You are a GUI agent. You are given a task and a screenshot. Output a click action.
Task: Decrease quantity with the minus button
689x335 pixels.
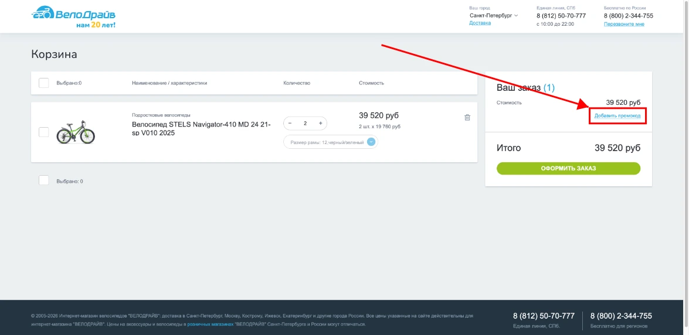[x=290, y=124]
